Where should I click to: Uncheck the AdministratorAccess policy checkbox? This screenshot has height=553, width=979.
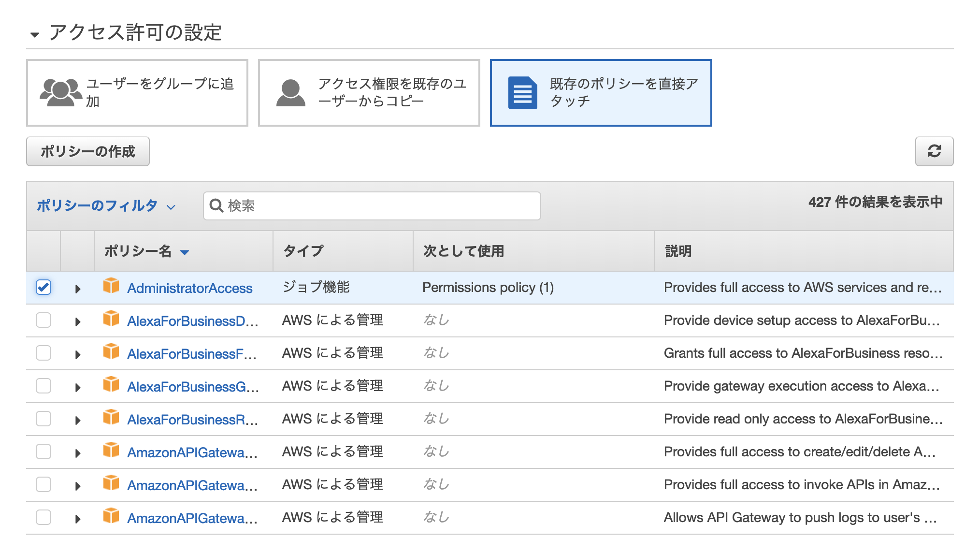(43, 287)
